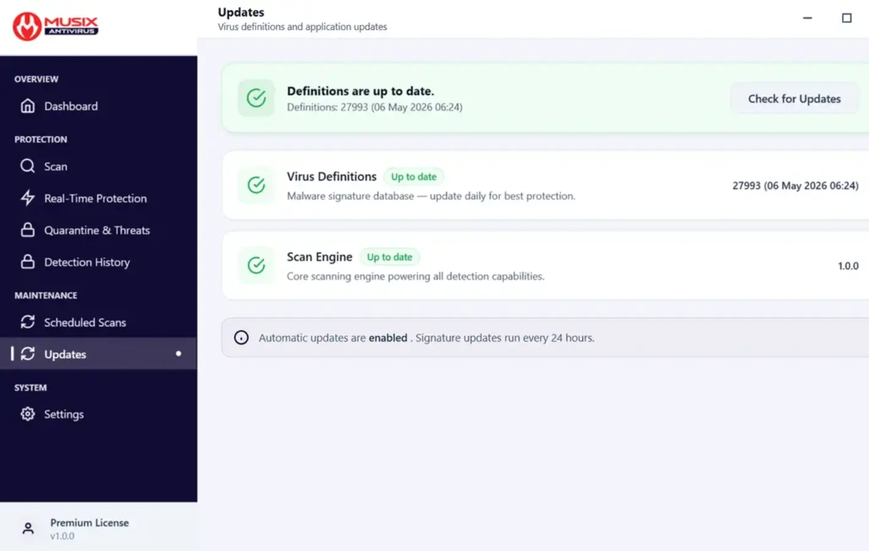The width and height of the screenshot is (869, 551).
Task: Click the Virus Definitions 'Up to date' badge
Action: coord(414,177)
